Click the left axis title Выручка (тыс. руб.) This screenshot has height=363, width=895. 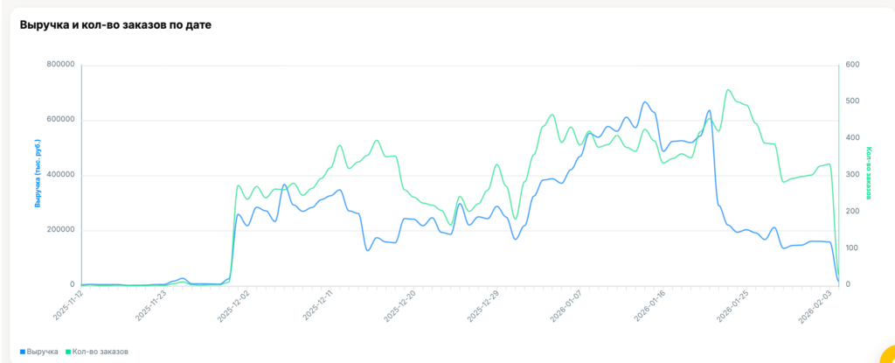(x=38, y=174)
